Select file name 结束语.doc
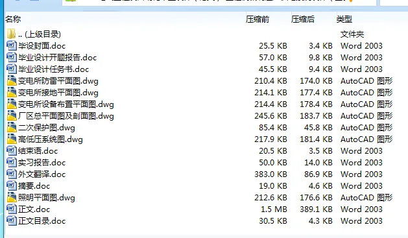Viewport: 408px width, 238px height. pyautogui.click(x=38, y=151)
